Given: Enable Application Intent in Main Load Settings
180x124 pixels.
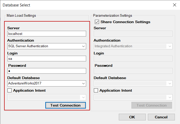Looking at the screenshot, I should pos(10,90).
